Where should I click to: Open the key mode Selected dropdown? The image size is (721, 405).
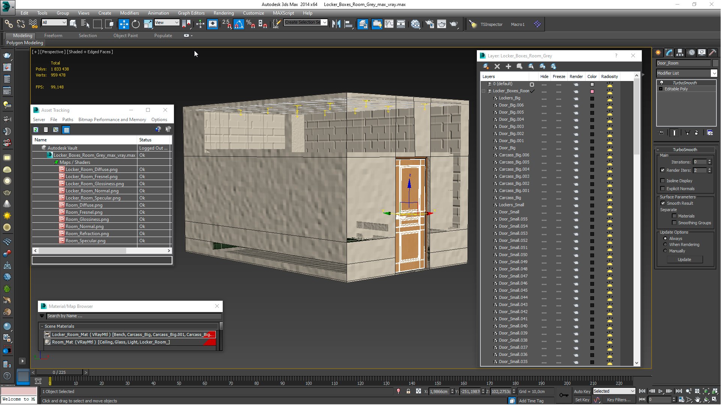614,391
